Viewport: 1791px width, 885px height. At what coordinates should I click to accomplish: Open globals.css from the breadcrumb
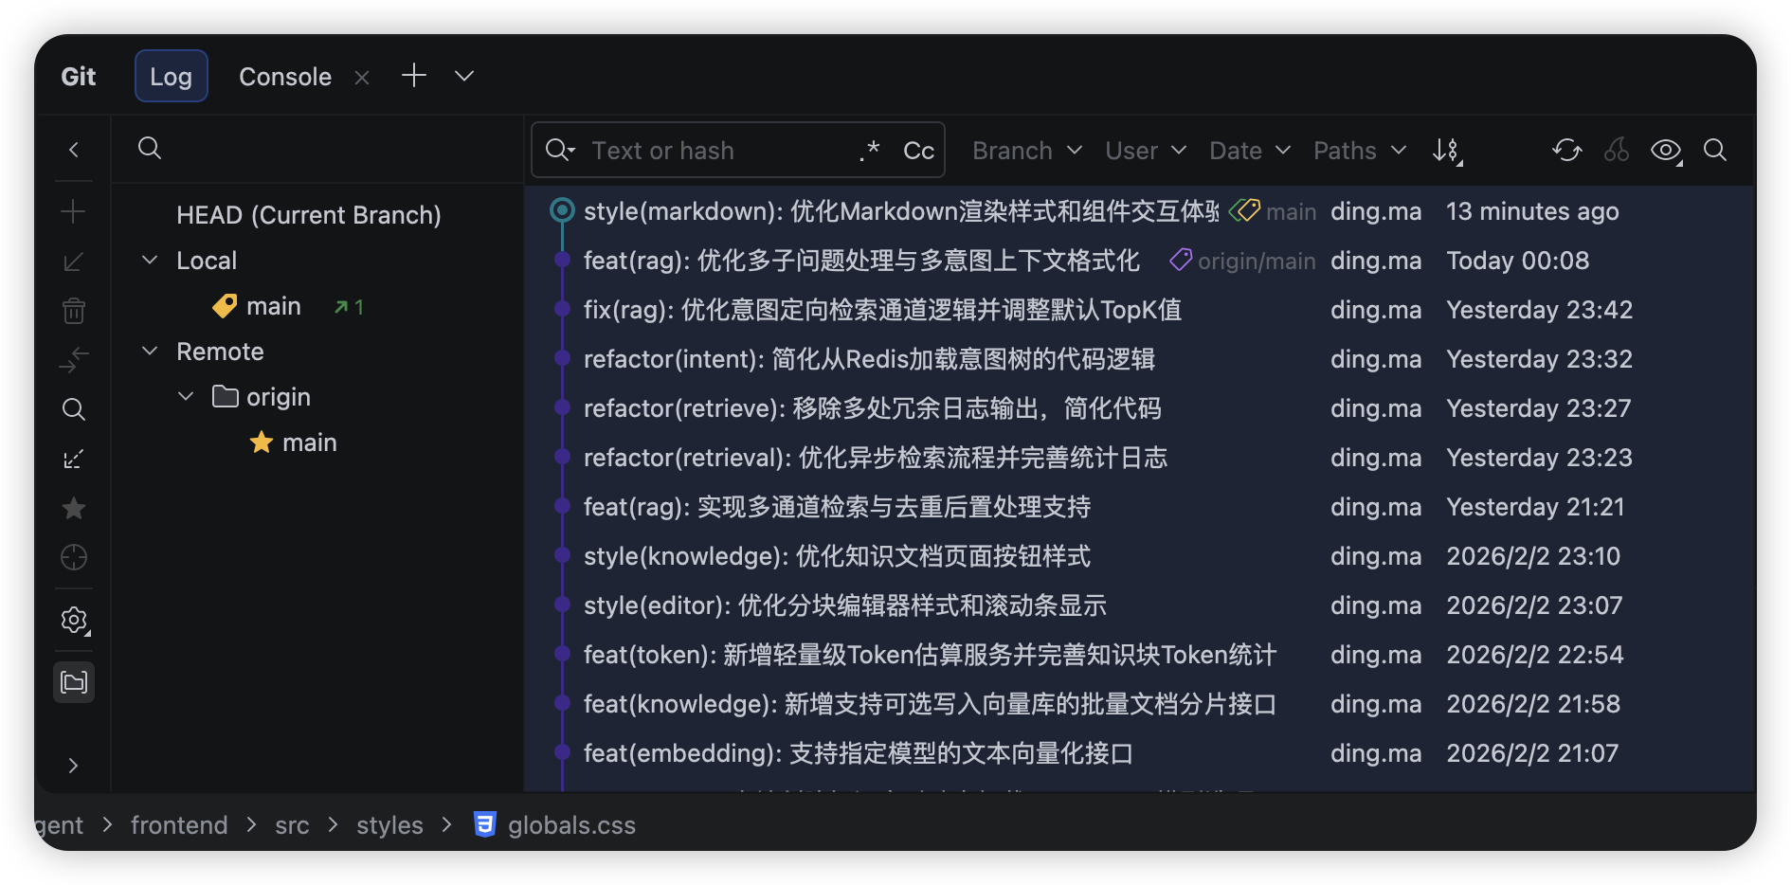[x=569, y=824]
